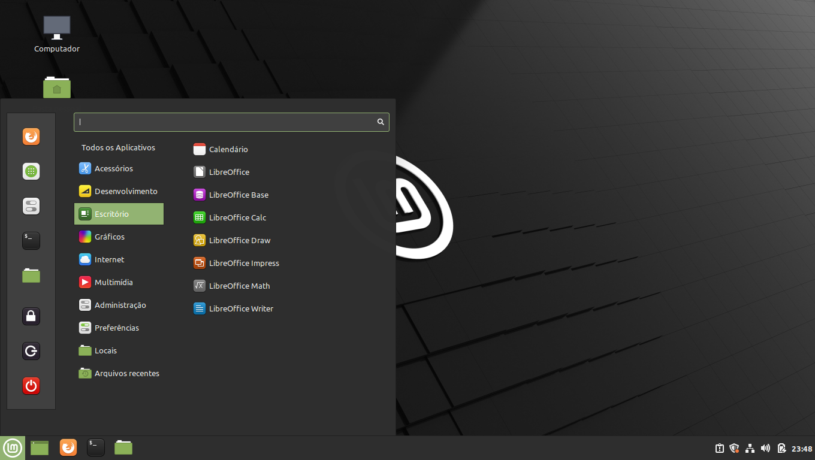Click the Show Desktop icon on the panel

pos(40,447)
